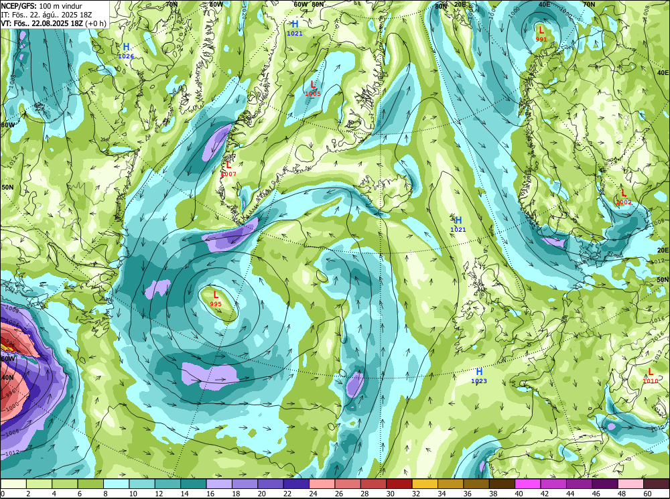Pick the olive green 6–8 legend swatch
Viewport: 670px width, 499px height.
90,484
